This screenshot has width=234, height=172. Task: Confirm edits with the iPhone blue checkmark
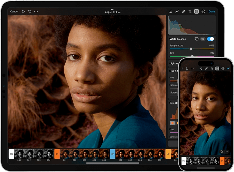pos(228,68)
